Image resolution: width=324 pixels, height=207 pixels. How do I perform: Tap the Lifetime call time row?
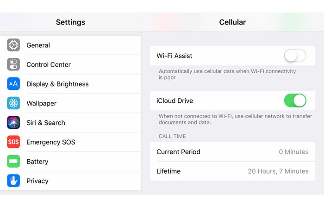232,171
